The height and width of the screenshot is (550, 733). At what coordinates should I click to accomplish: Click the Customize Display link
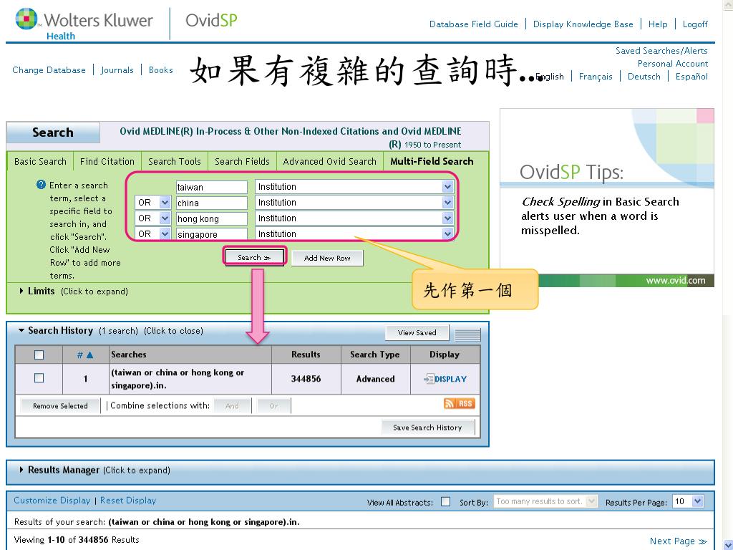(x=52, y=501)
